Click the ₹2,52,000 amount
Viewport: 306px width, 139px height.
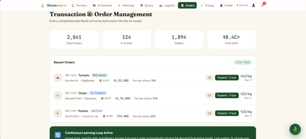pos(121,80)
